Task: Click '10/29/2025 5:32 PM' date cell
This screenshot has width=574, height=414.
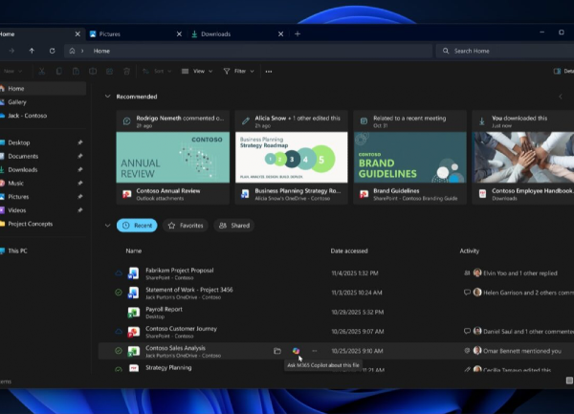Action: click(357, 312)
